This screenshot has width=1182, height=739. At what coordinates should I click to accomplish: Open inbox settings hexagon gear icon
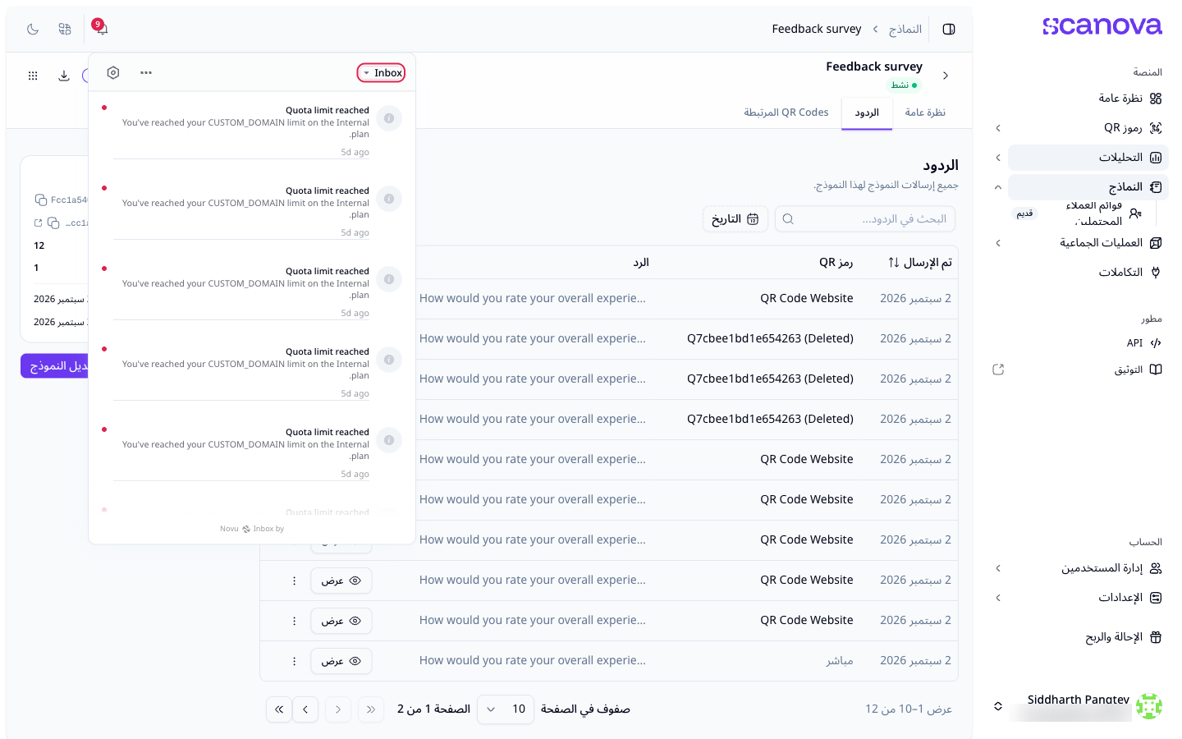tap(113, 72)
